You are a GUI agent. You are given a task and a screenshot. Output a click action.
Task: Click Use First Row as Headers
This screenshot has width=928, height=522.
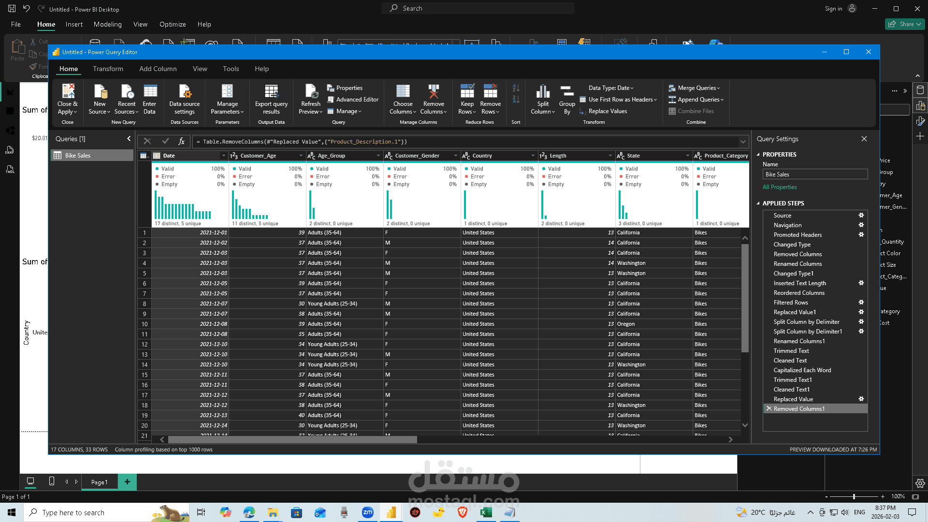point(618,100)
